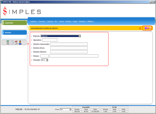Open the Relatórios menu
This screenshot has width=156, height=114.
coord(82,22)
